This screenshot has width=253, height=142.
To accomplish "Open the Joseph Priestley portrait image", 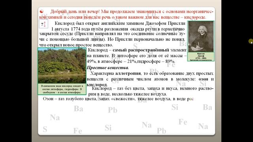I will (x=201, y=37).
